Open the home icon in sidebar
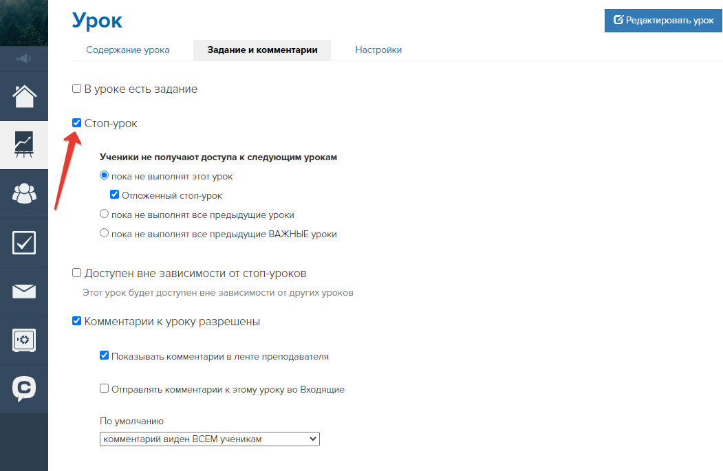The width and height of the screenshot is (723, 471). coord(24,96)
